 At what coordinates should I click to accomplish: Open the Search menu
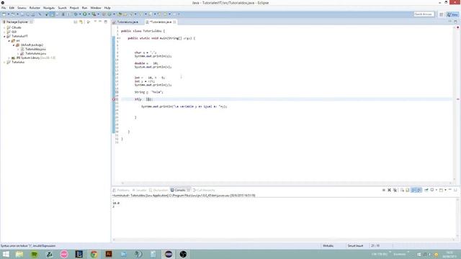62,8
